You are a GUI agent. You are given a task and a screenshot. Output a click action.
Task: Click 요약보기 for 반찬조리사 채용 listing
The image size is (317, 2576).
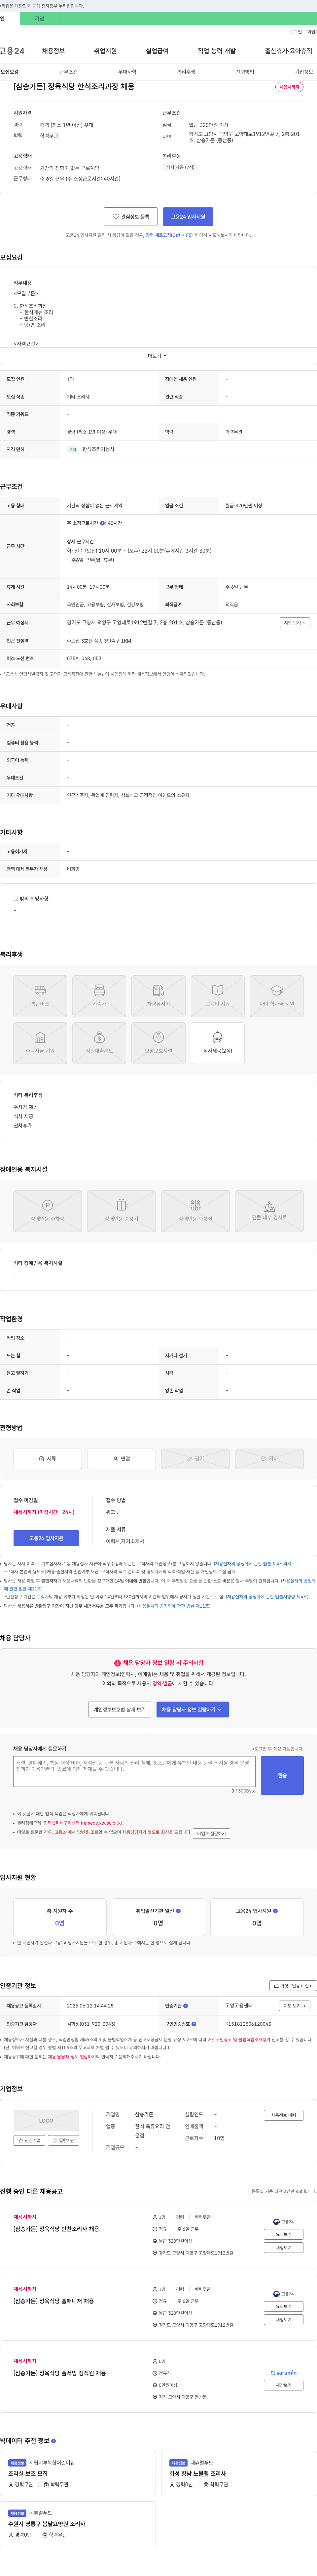pos(284,2234)
